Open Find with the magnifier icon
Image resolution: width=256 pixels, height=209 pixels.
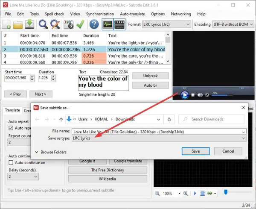[x=43, y=24]
